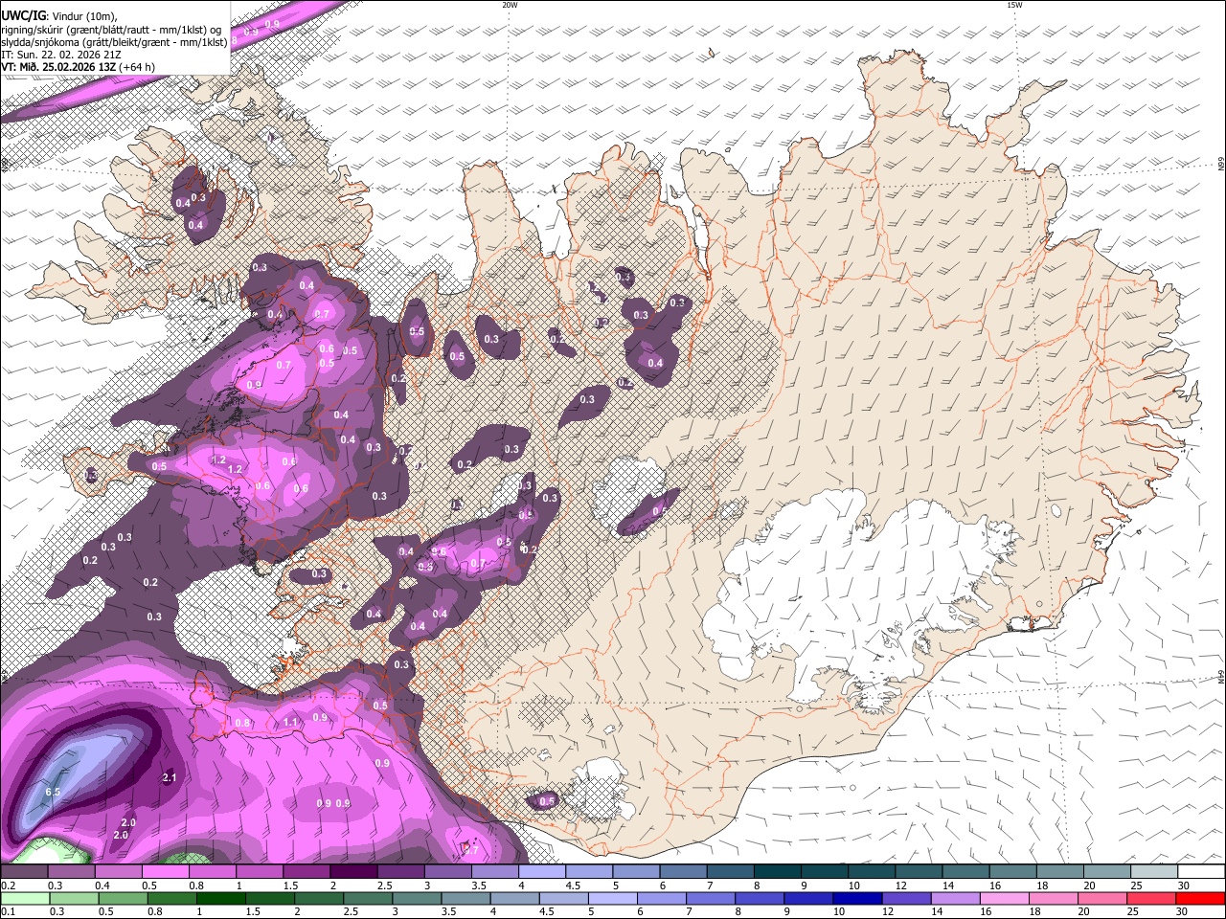This screenshot has width=1226, height=919.
Task: Click the top-row legend swatch labeled 0.2
Action: [x=24, y=872]
